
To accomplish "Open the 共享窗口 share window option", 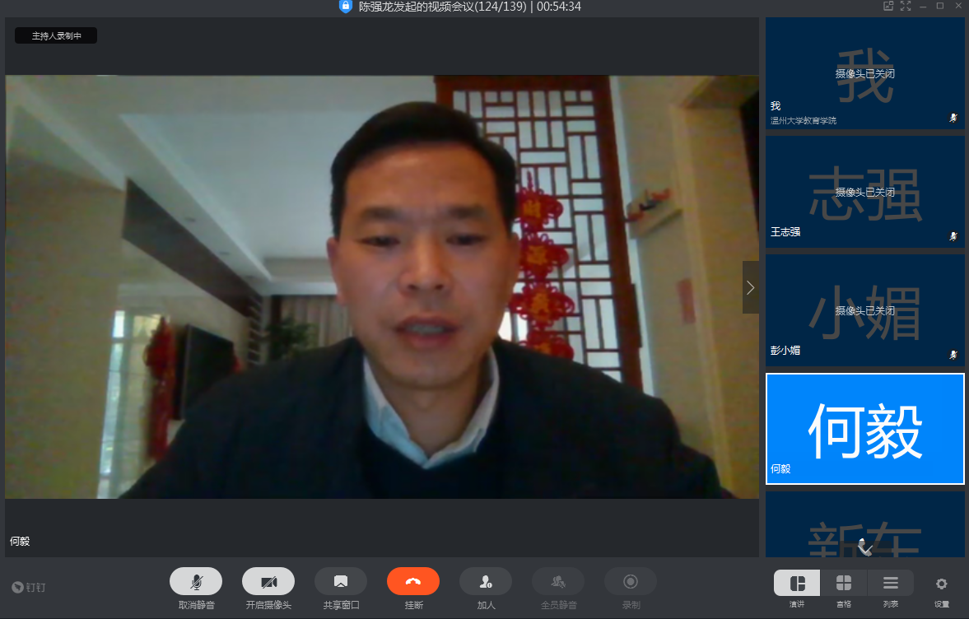I will (341, 582).
